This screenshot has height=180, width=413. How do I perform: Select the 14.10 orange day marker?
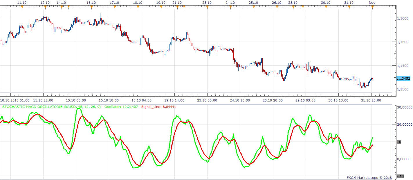click(x=61, y=7)
